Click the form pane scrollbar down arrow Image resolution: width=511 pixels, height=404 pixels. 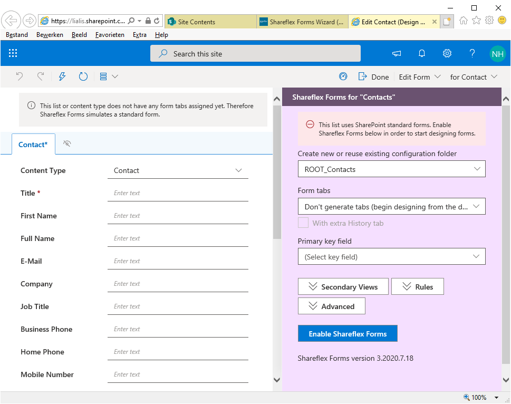277,380
